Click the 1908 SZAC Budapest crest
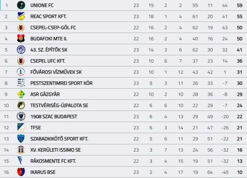This screenshot has height=178, width=247. [21, 116]
